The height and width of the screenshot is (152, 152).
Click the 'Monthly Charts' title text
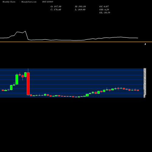click(x=9, y=2)
